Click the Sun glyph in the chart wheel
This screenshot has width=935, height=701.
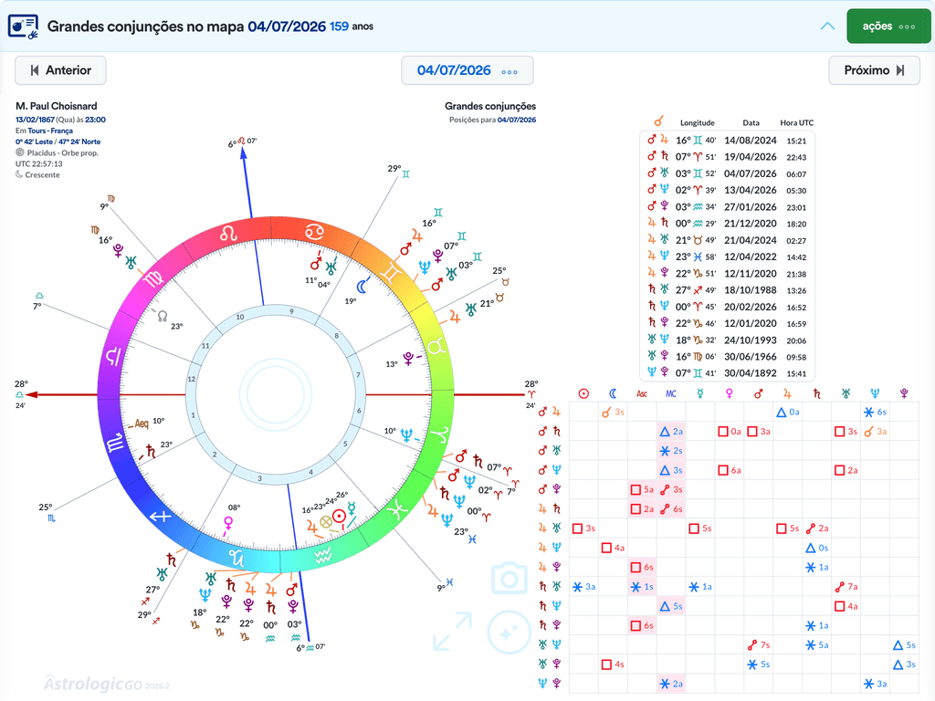[339, 517]
